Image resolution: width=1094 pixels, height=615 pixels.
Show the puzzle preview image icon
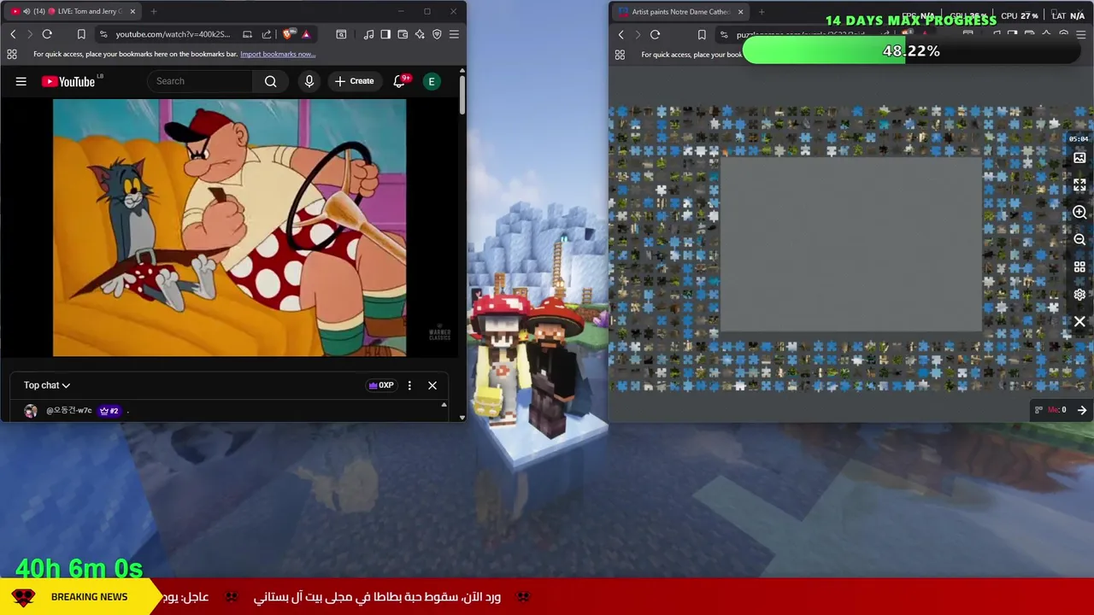coord(1079,158)
